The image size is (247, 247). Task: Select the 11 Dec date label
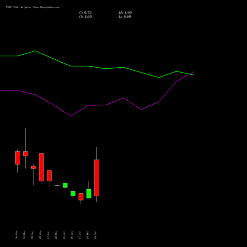[x=48, y=235]
